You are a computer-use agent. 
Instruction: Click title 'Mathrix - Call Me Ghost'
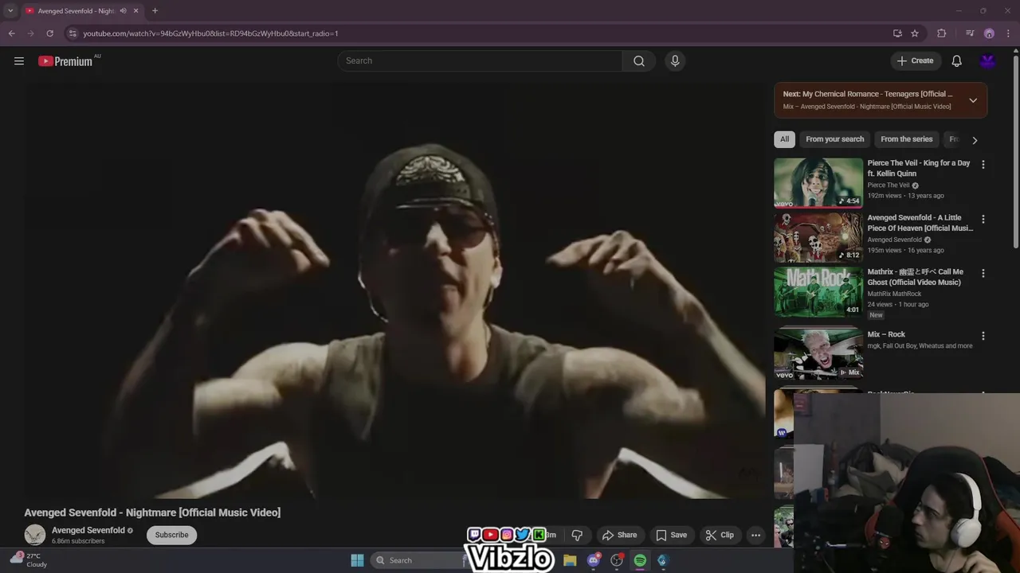(916, 277)
